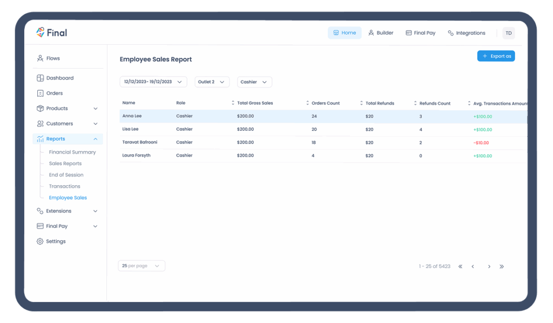This screenshot has height=323, width=553.
Task: Sort by Orders Count arrows
Action: (307, 103)
